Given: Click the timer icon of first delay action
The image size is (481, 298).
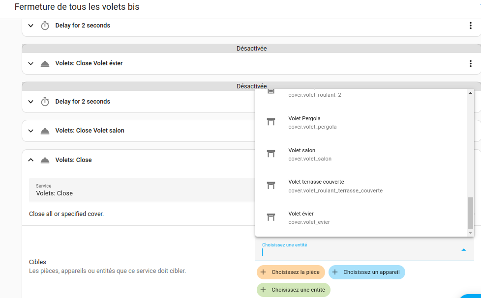Looking at the screenshot, I should pos(45,26).
